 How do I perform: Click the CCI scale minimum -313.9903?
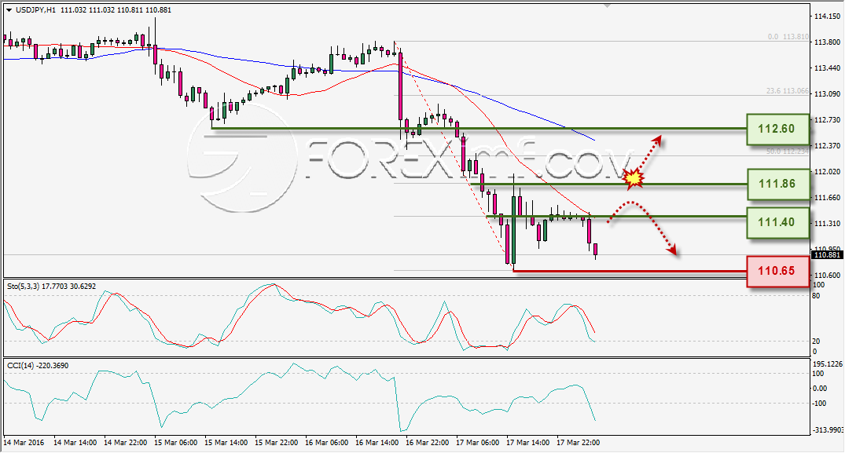[x=827, y=430]
